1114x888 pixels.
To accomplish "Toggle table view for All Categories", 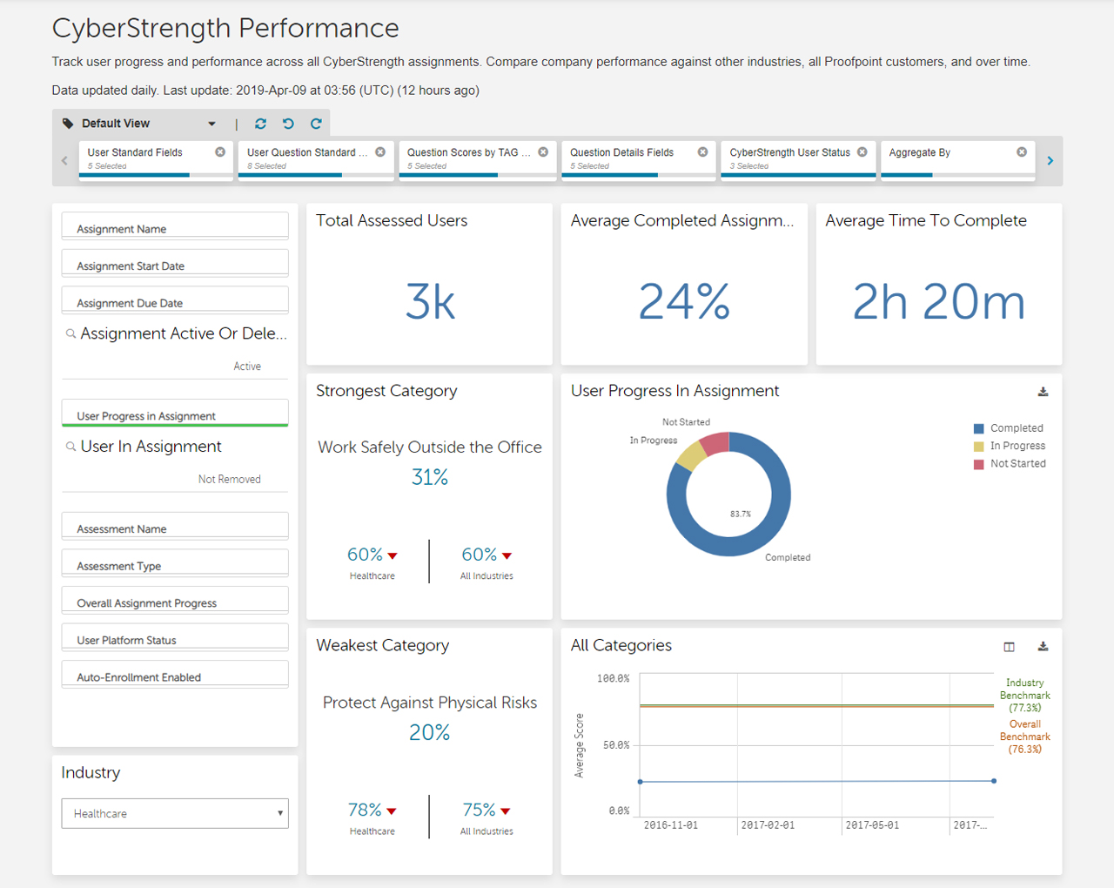I will point(1009,646).
